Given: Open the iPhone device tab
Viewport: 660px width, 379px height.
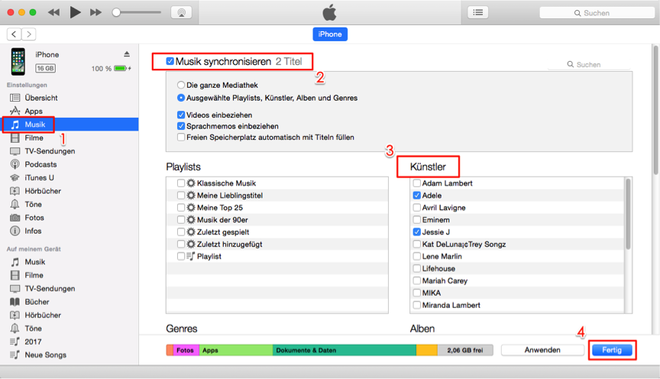Looking at the screenshot, I should (x=330, y=34).
